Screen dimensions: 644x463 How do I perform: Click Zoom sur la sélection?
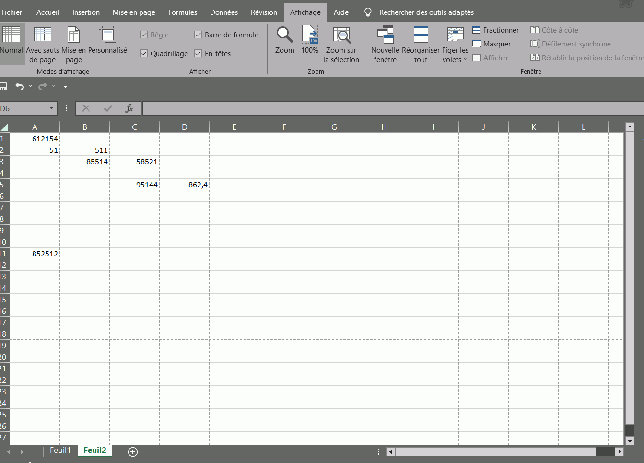(x=341, y=44)
